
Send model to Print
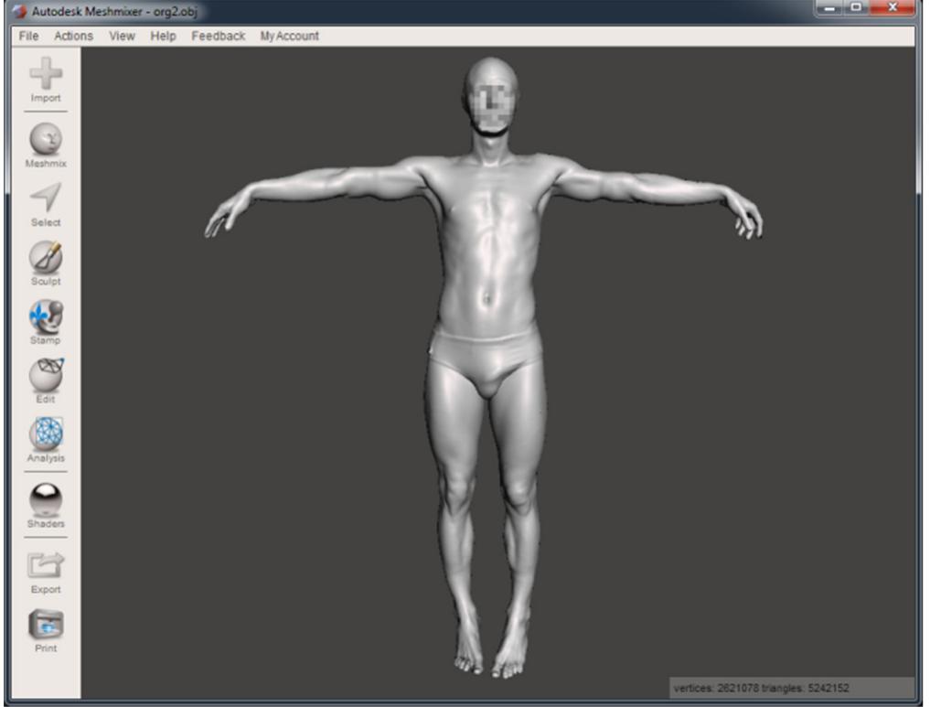click(46, 630)
